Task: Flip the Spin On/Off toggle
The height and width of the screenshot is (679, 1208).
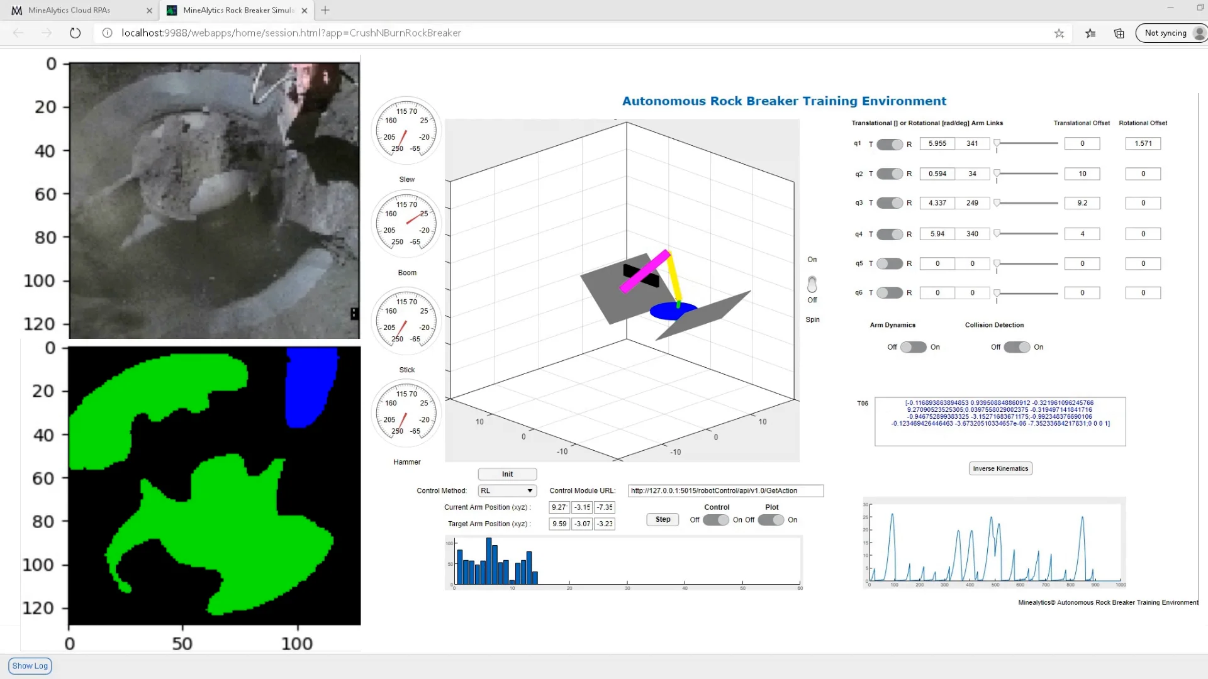Action: point(812,284)
